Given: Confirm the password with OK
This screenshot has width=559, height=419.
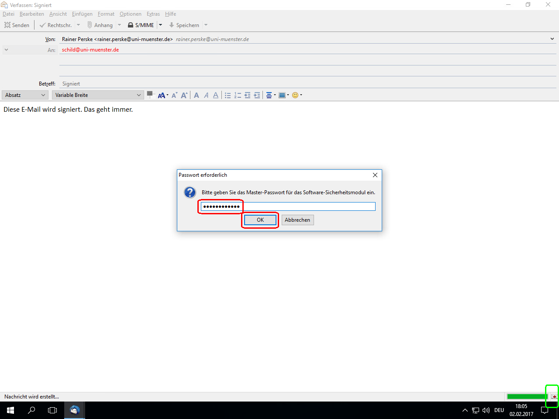Looking at the screenshot, I should [260, 220].
